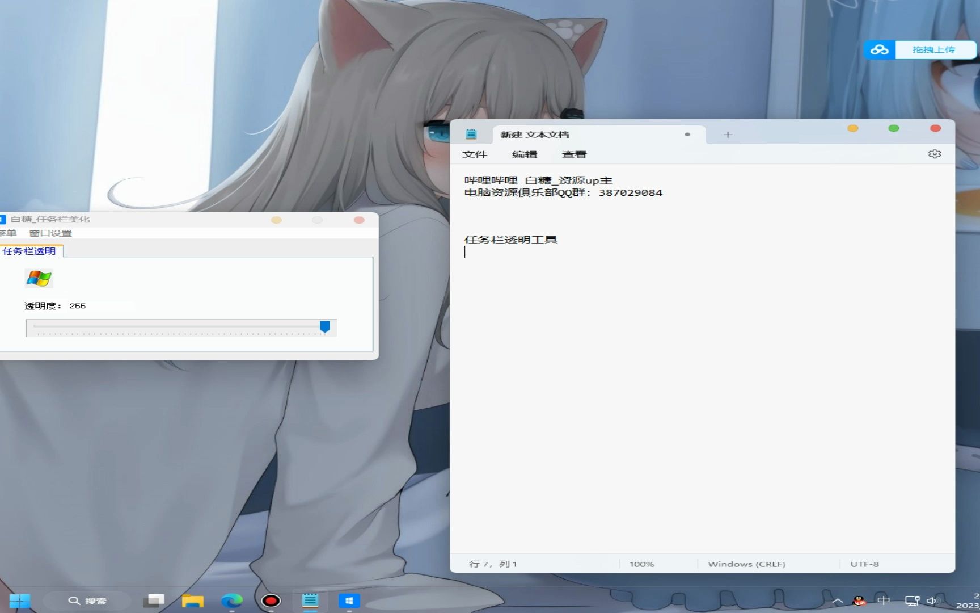This screenshot has width=980, height=613.
Task: Open the 查看 menu in Notepad
Action: (574, 154)
